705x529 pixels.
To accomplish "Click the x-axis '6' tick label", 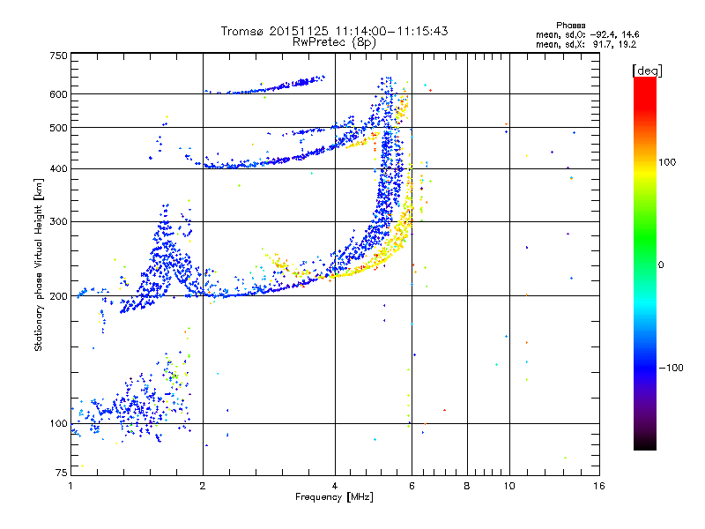I will click(x=412, y=486).
